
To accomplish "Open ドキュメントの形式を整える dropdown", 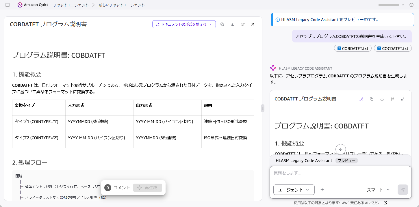I will (x=184, y=24).
